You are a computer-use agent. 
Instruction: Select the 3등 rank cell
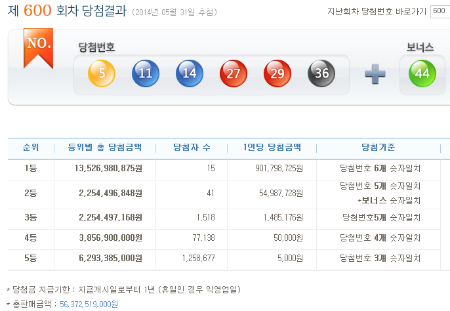tap(31, 217)
